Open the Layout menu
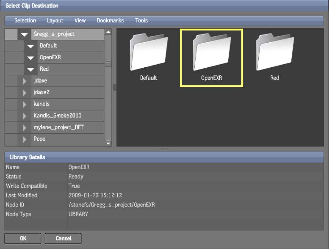Viewport: 329px width, 249px height. [55, 21]
